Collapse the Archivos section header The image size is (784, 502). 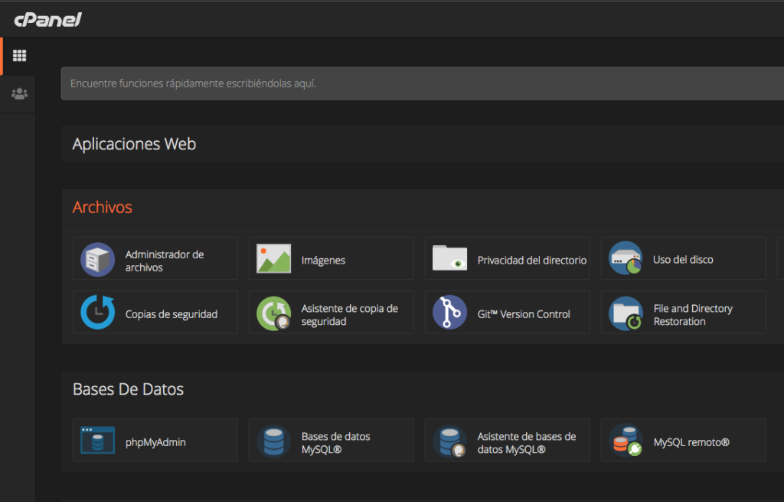[x=423, y=207]
